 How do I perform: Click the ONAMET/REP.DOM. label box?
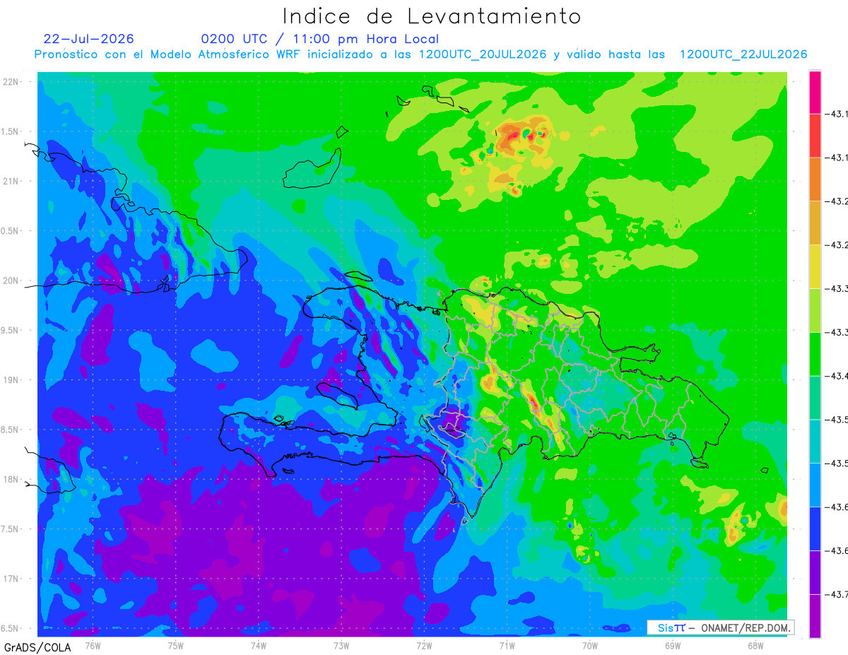coord(720,627)
